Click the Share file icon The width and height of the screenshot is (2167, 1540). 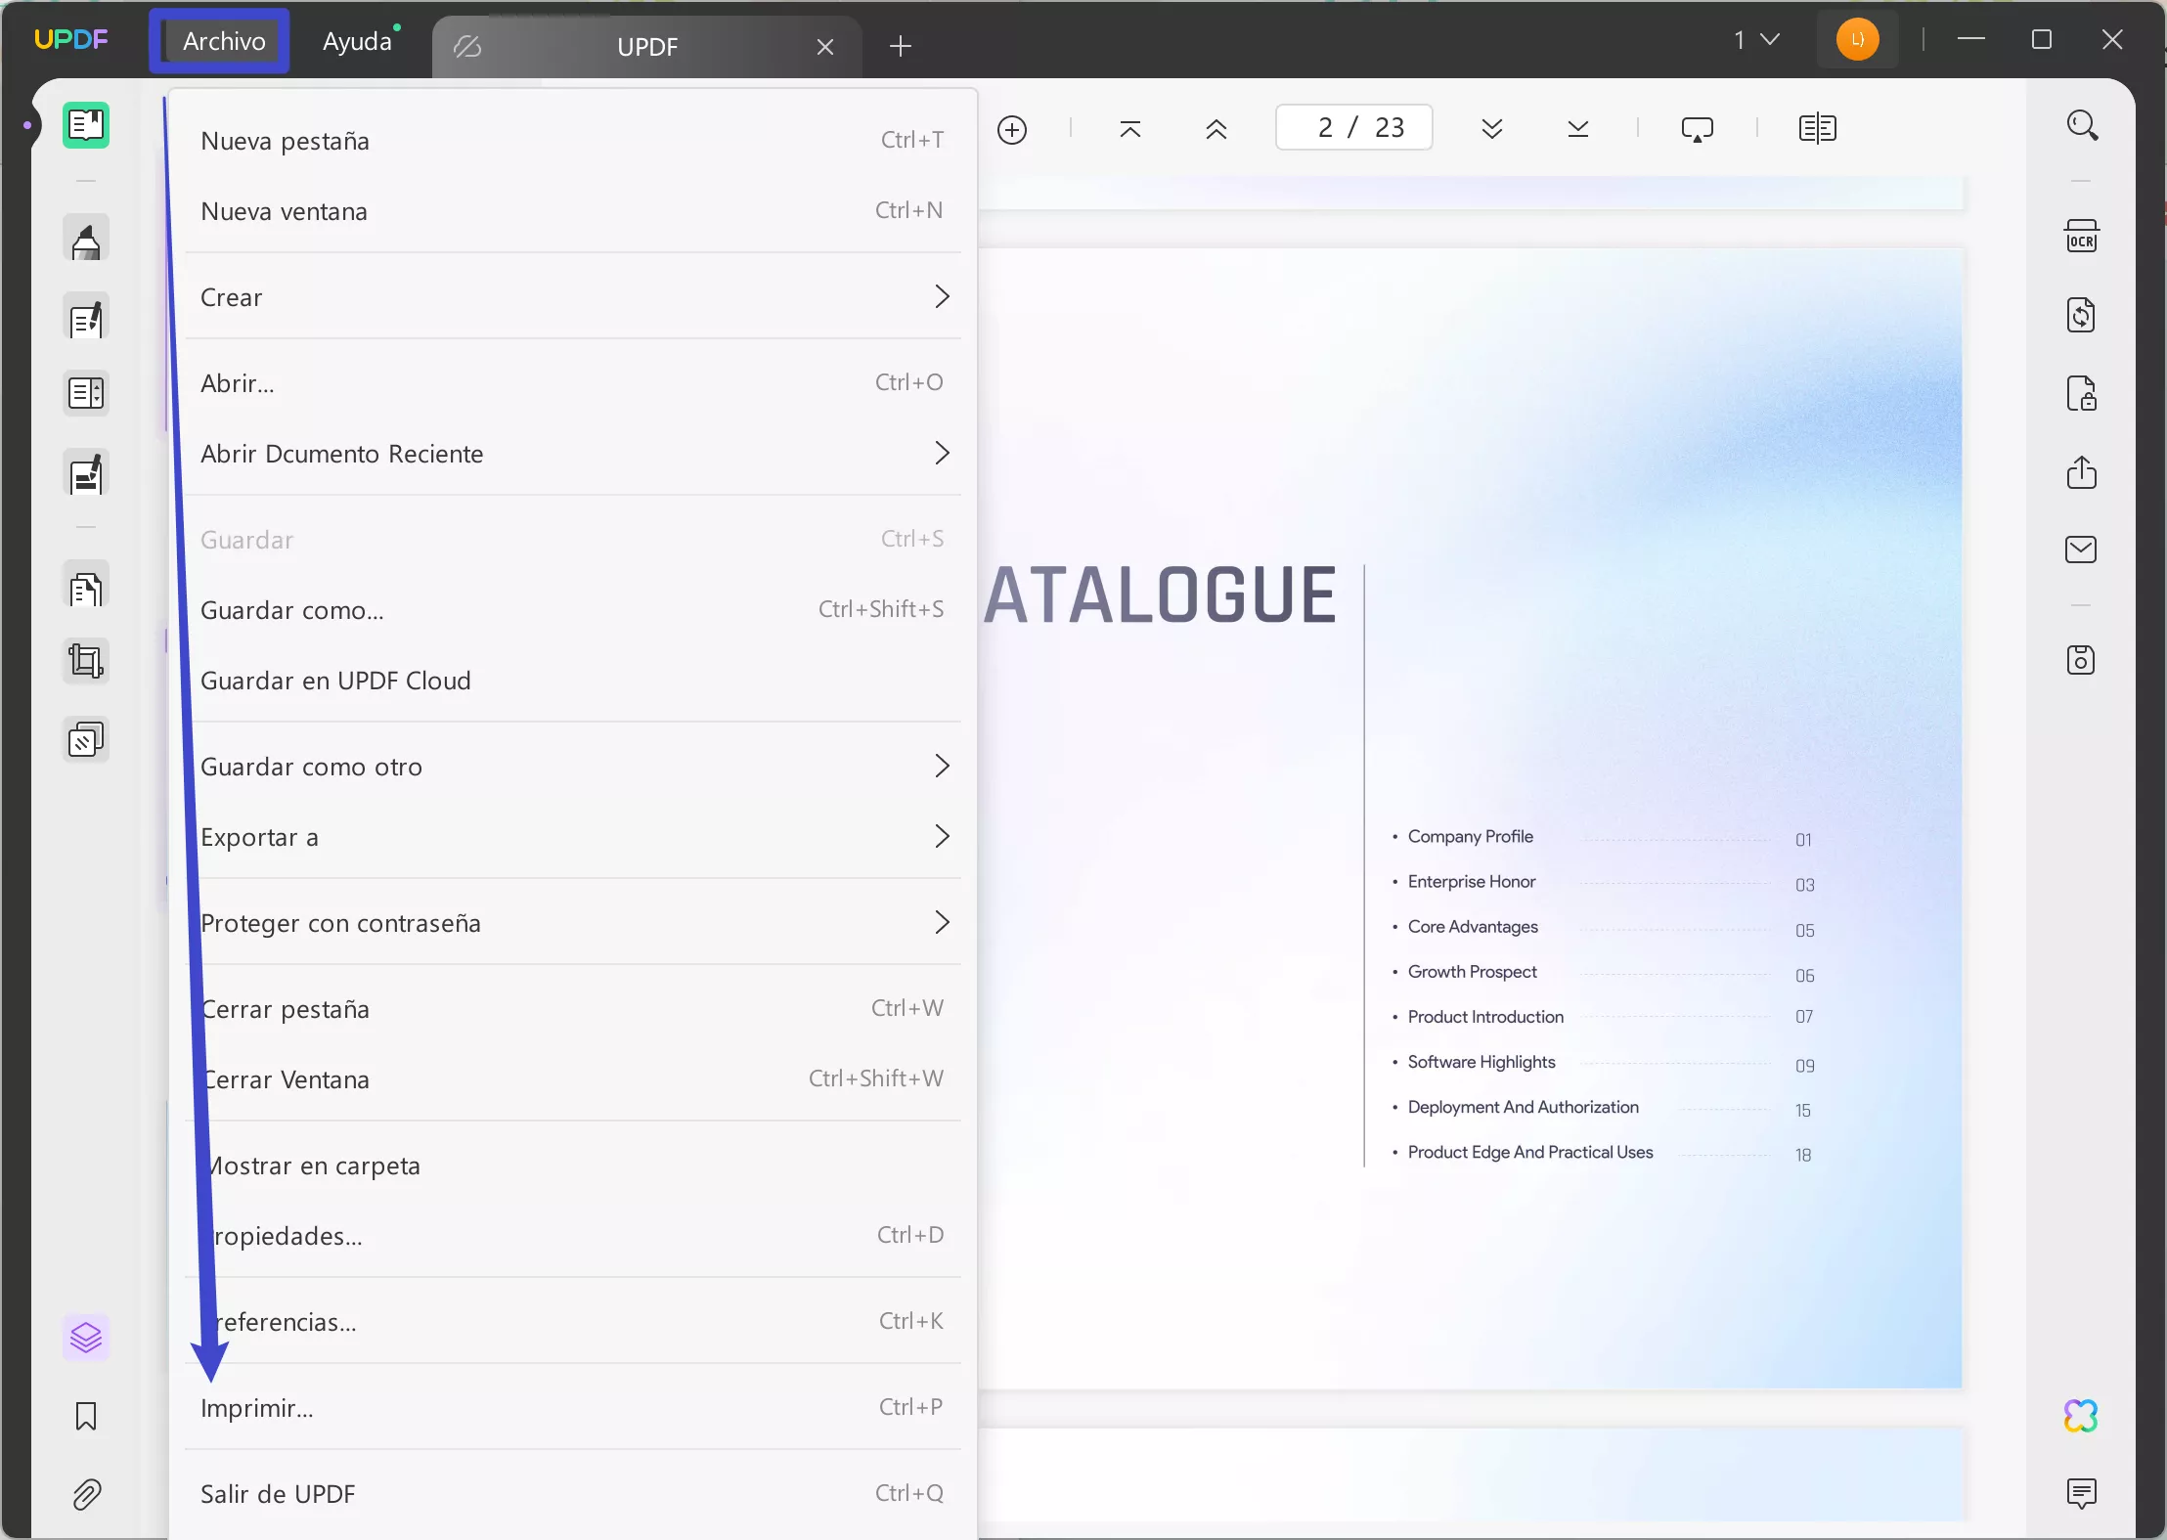pos(2081,472)
